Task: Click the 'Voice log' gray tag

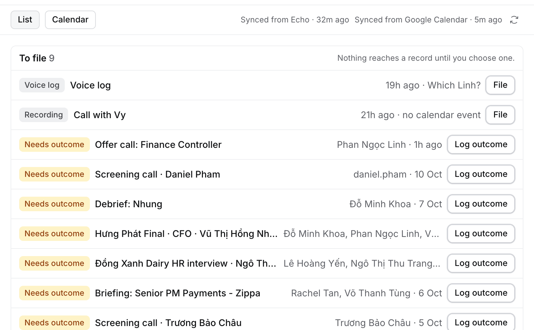Action: (x=42, y=85)
